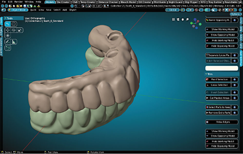Click the zoom magnifier viewport icon
The image size is (243, 154).
pos(187,19)
